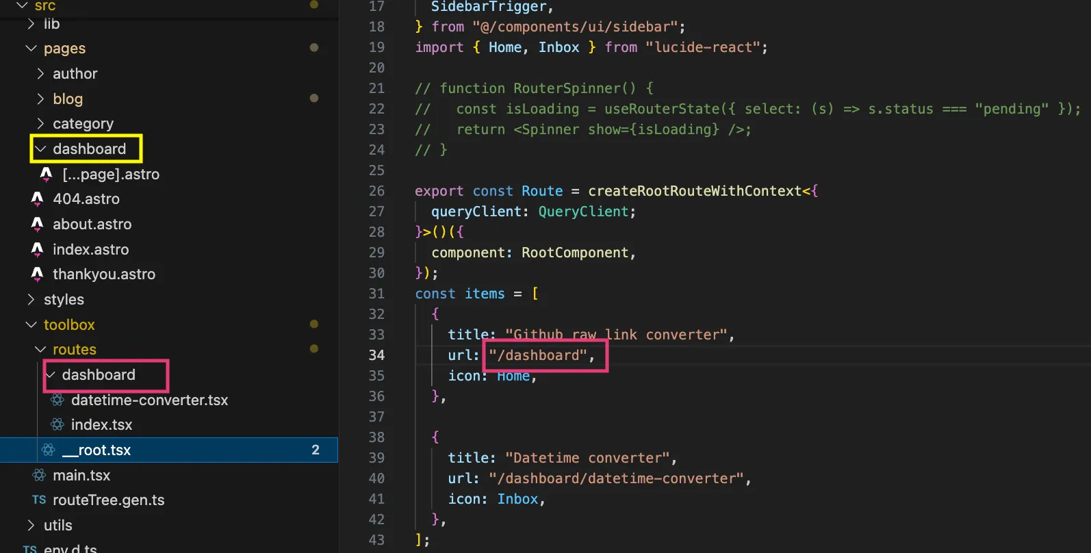Click the React icon beside datetime-converter.tsx
The height and width of the screenshot is (553, 1091).
(x=57, y=400)
